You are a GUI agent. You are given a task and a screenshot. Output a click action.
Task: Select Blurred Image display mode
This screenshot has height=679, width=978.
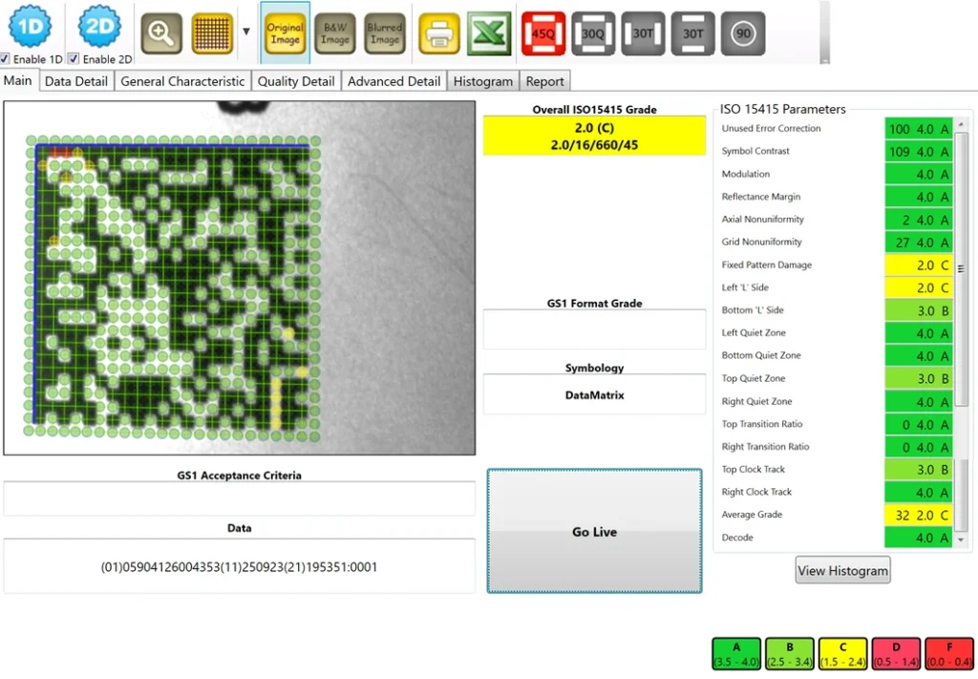385,33
